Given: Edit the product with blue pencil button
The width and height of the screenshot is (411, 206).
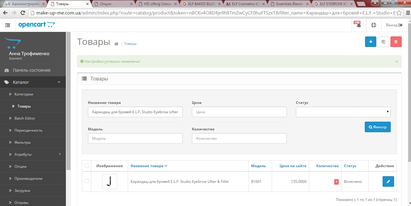Looking at the screenshot, I should click(388, 182).
